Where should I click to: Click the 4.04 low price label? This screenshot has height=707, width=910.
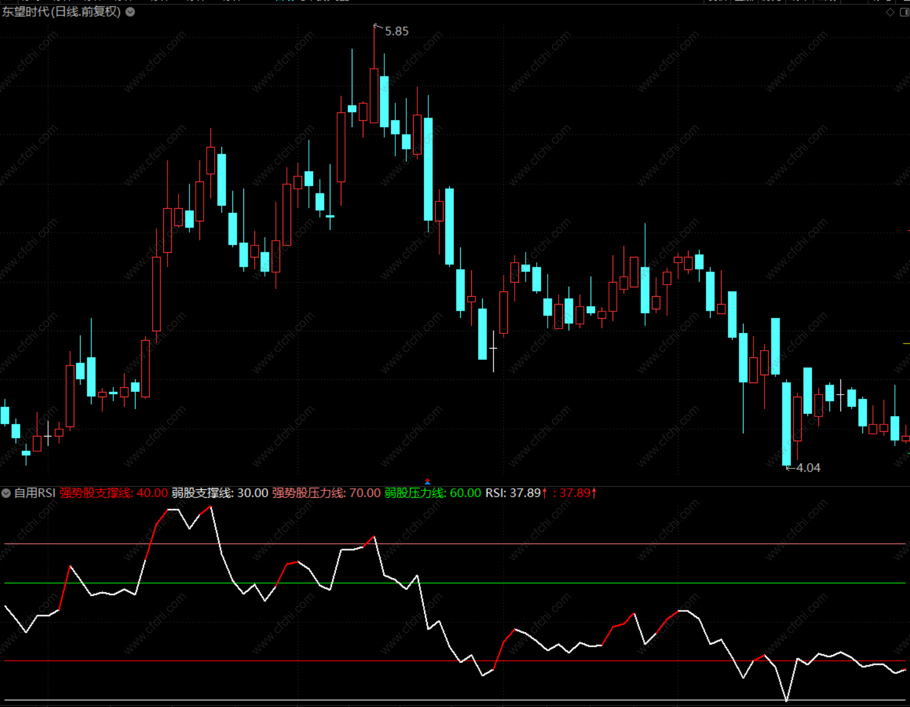(808, 468)
